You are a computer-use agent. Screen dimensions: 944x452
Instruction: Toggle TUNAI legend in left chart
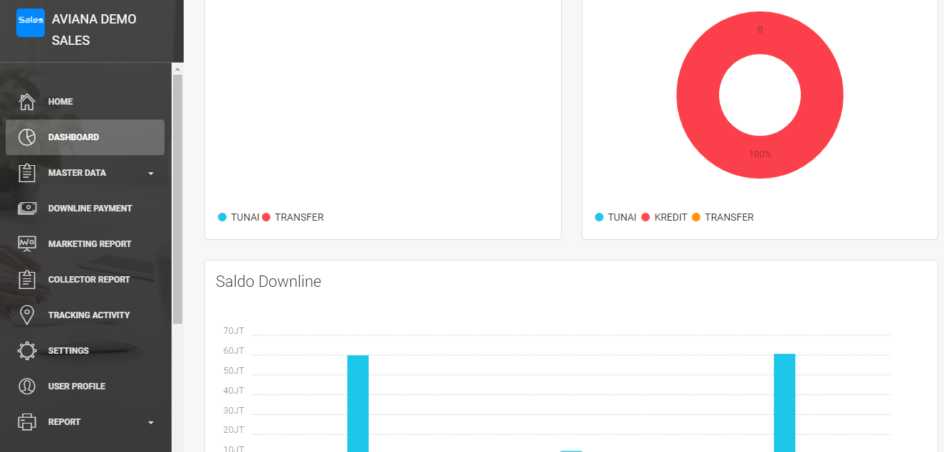point(238,217)
